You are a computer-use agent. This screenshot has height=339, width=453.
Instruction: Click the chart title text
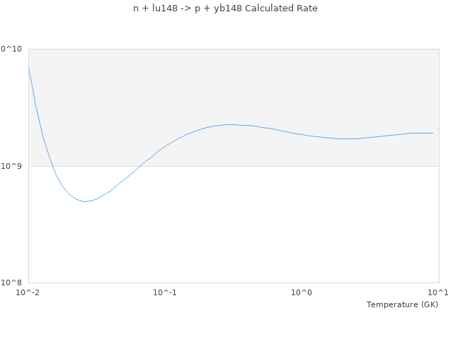click(x=226, y=8)
